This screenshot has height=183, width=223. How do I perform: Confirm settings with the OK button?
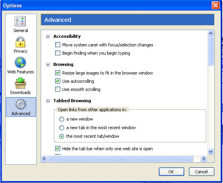(x=171, y=172)
